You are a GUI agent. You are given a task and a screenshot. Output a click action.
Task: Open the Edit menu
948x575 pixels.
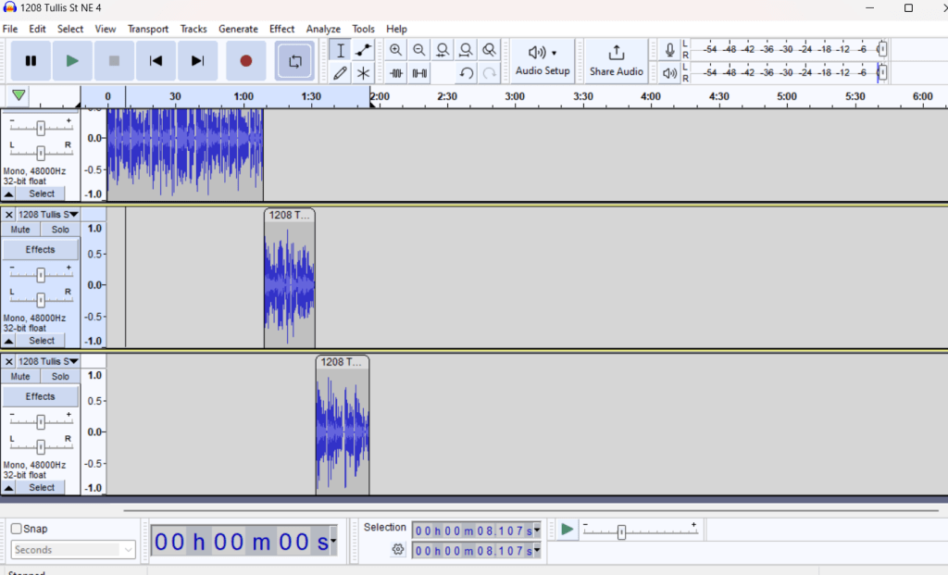tap(37, 29)
